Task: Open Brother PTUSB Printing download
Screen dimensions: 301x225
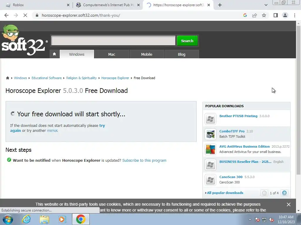Action: pos(238,116)
